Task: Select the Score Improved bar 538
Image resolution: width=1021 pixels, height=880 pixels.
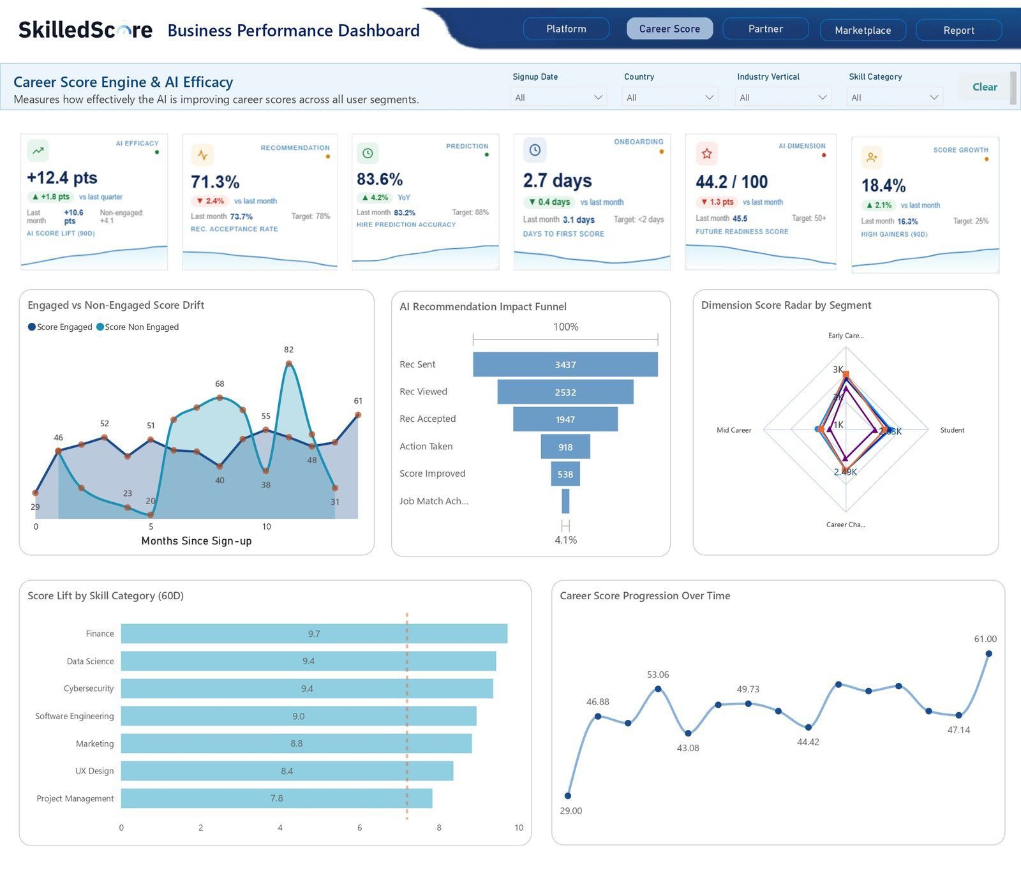Action: (565, 474)
